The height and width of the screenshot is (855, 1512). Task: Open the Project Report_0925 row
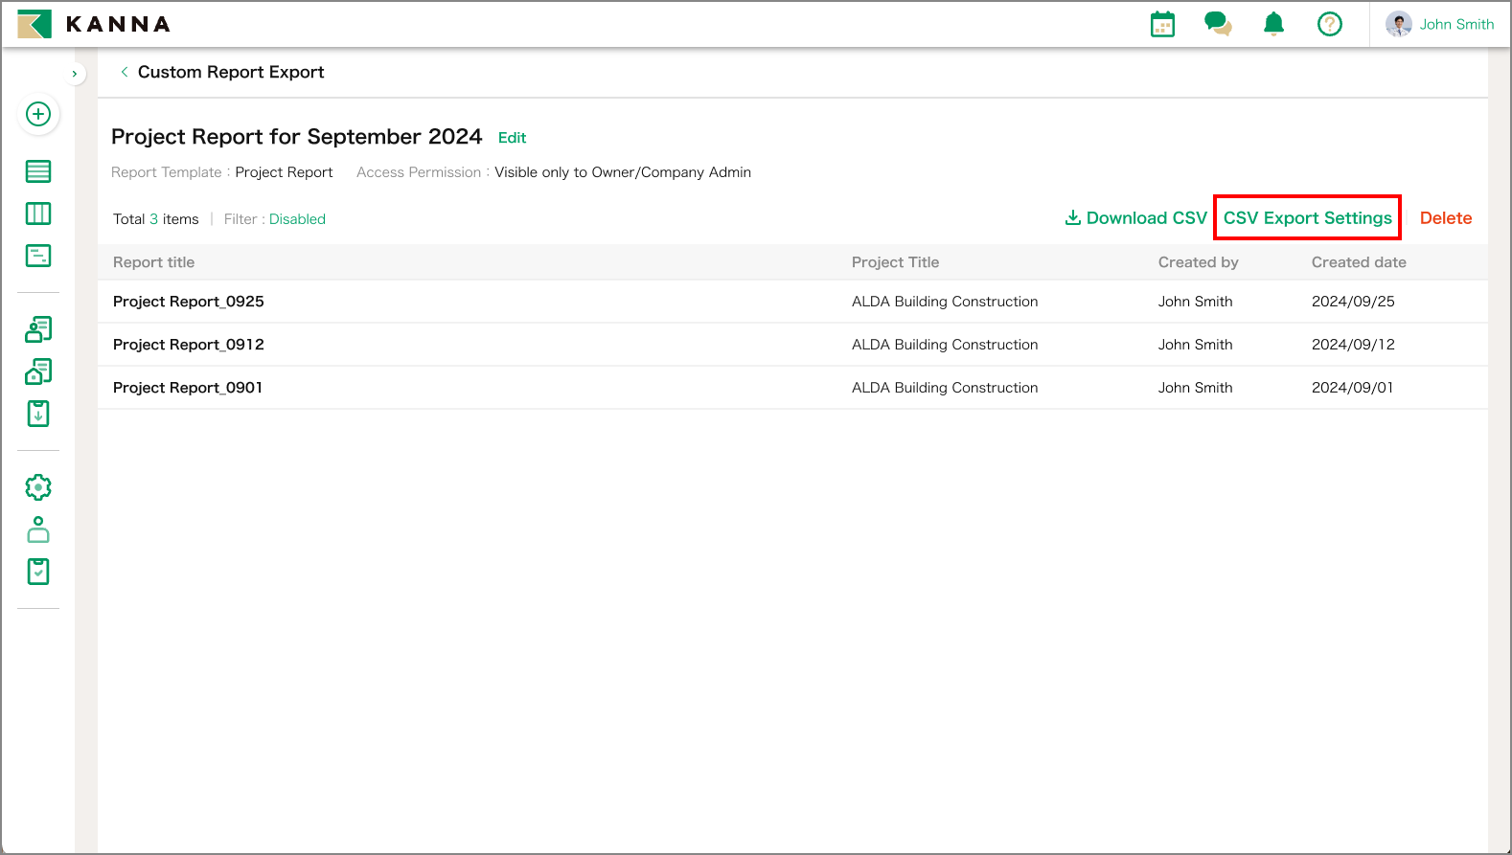(x=189, y=302)
